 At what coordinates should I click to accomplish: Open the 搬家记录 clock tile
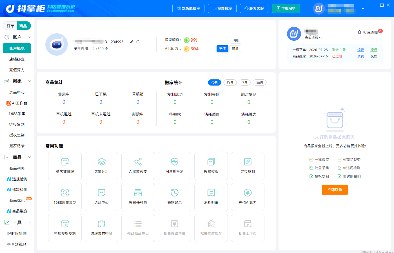pos(175,197)
